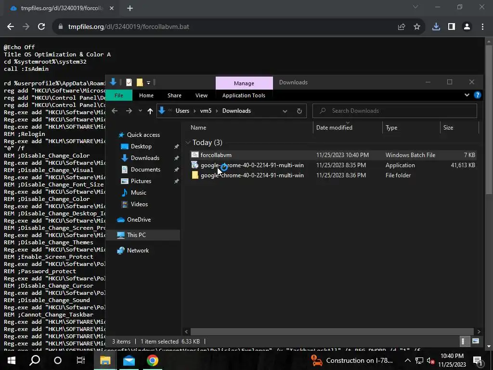Select the google-chrome File folder row
This screenshot has width=493, height=370.
(333, 175)
